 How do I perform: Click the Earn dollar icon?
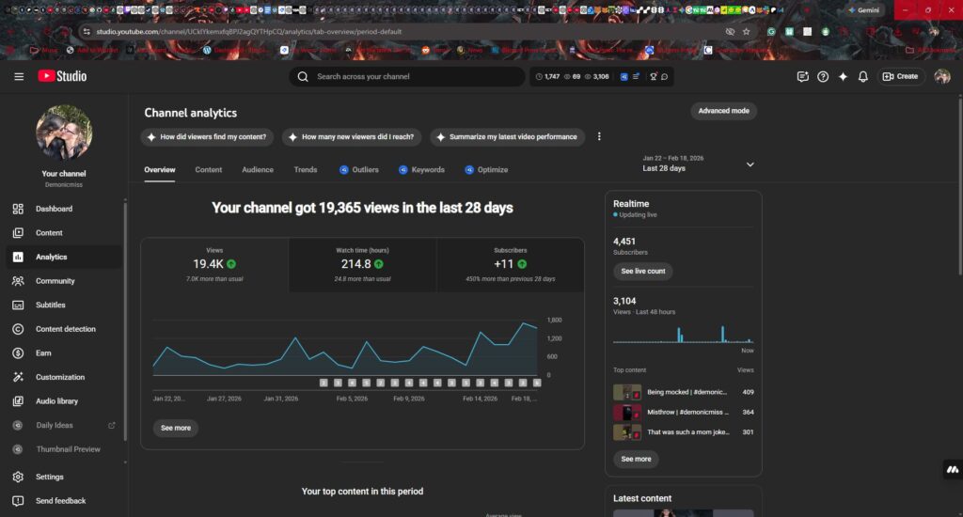[x=18, y=353]
